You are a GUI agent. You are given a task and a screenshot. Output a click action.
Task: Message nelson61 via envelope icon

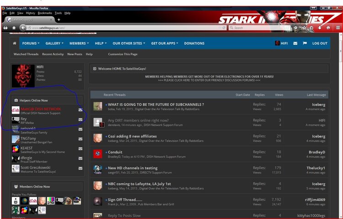(80, 130)
